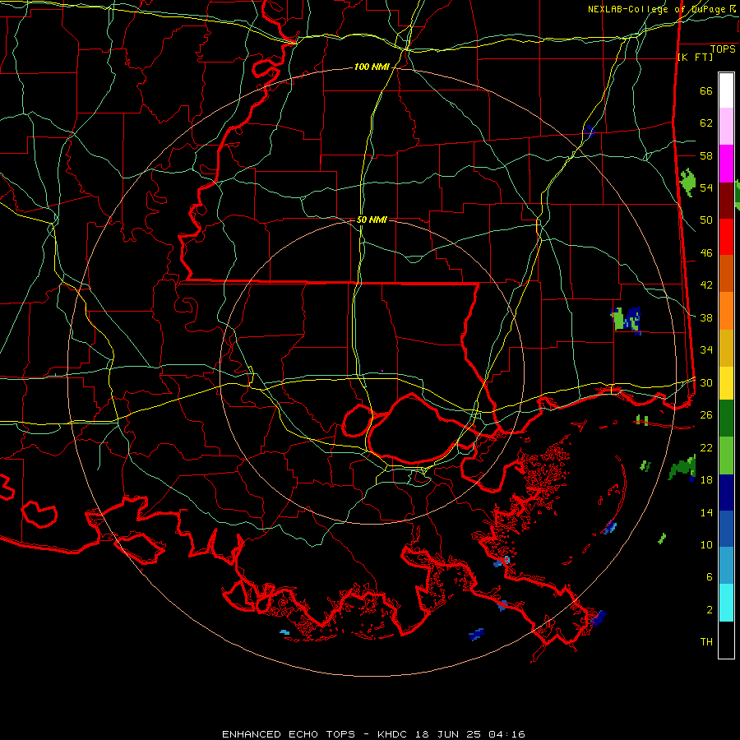Select the cyan legend swatch

pyautogui.click(x=726, y=603)
